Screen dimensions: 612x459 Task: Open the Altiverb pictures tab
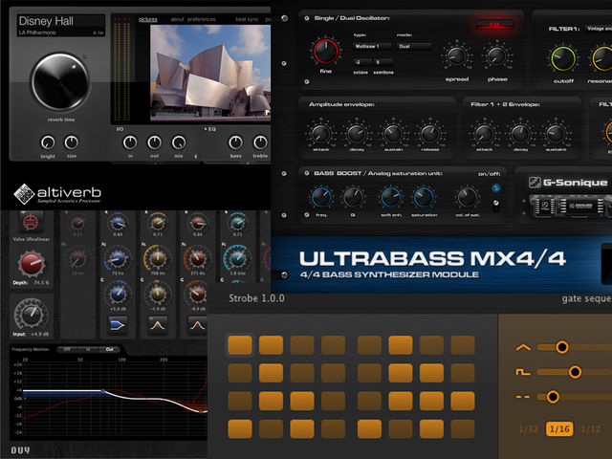click(148, 19)
